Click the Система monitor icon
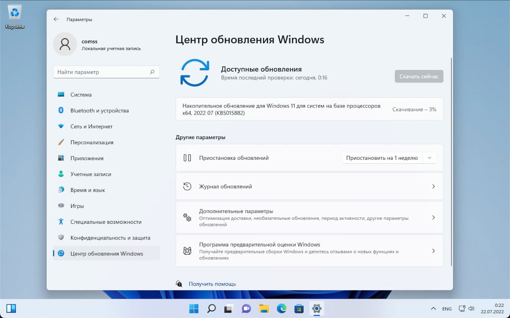 [x=61, y=95]
